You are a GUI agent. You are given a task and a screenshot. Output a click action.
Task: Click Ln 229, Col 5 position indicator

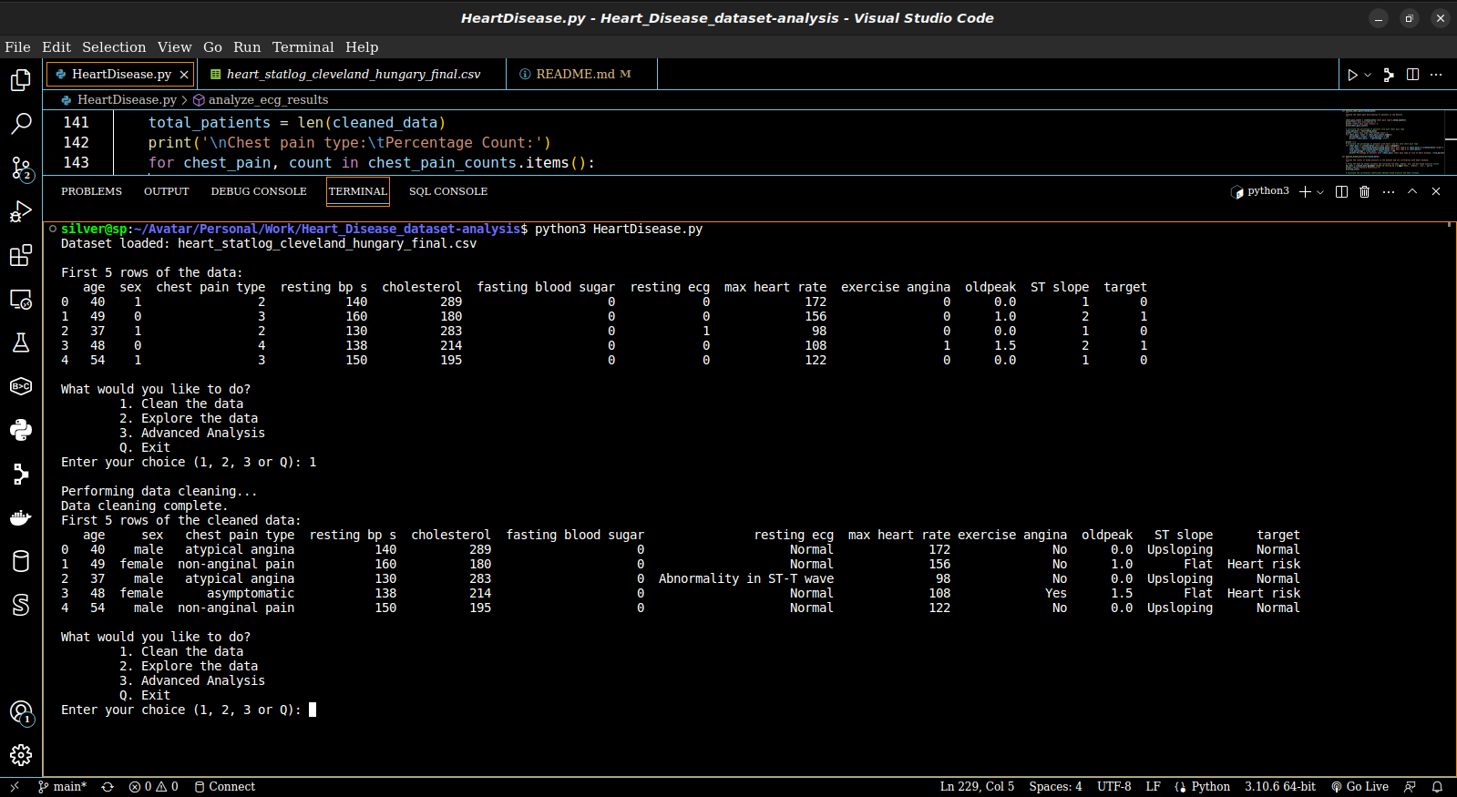[977, 787]
